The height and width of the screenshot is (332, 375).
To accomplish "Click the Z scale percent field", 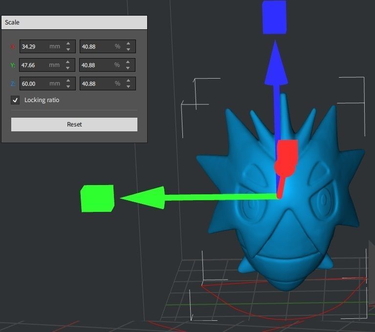I will 108,83.
